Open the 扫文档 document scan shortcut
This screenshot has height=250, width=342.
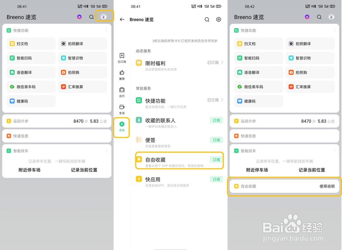pos(31,44)
